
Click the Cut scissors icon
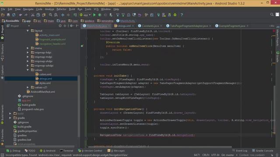[x=33, y=15]
